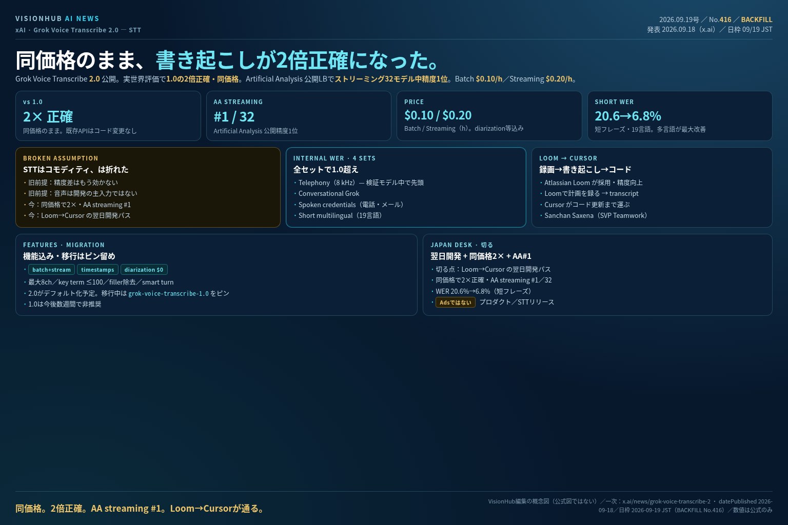Click the heading '録画→書き起こし→コード'

pyautogui.click(x=585, y=169)
